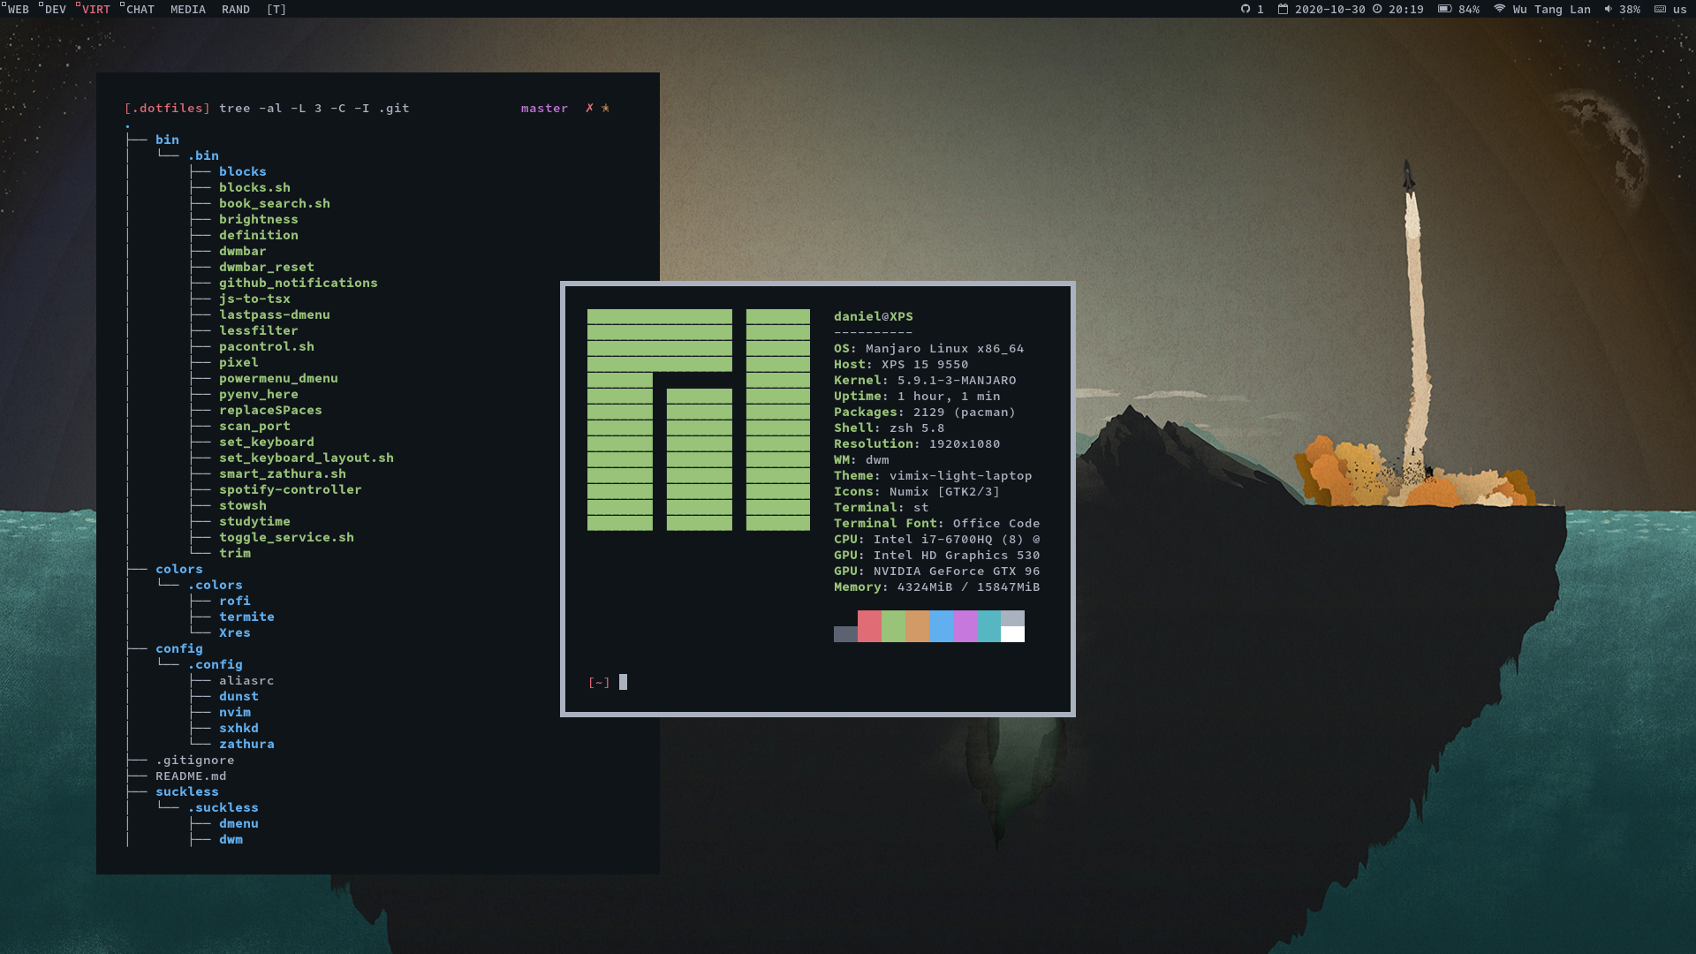Click the calendar date icon
The image size is (1696, 954).
(1283, 9)
